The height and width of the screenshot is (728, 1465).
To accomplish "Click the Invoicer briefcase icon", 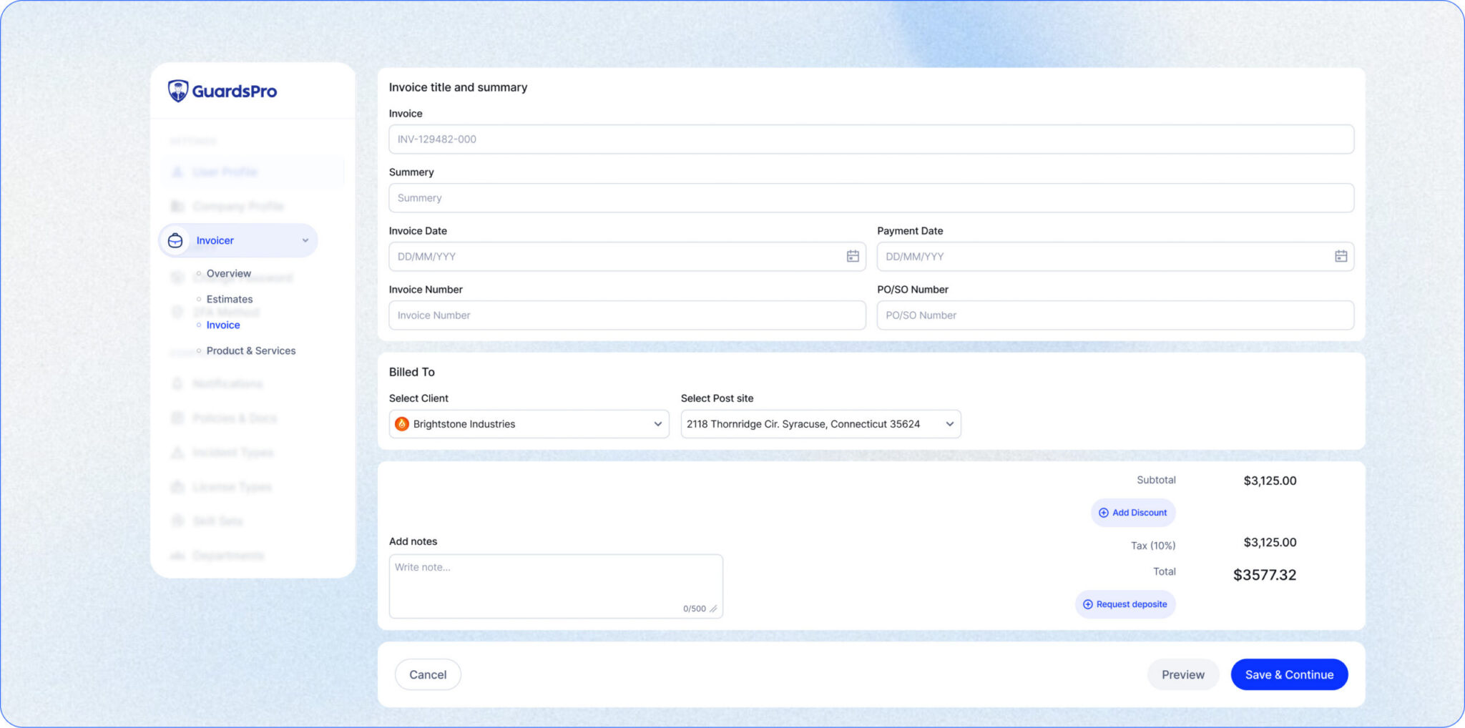I will click(x=175, y=241).
